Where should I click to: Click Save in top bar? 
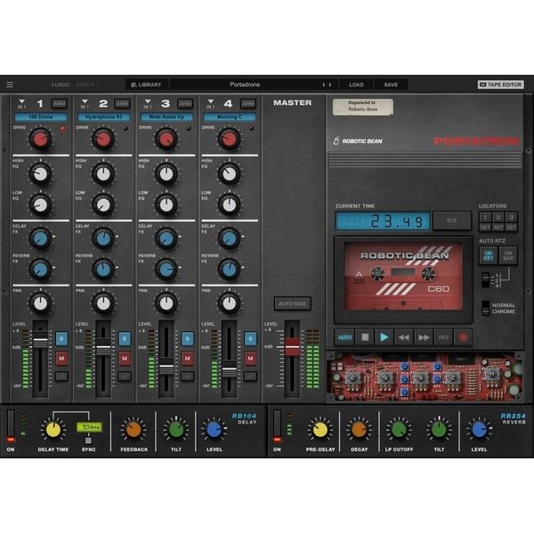(391, 85)
